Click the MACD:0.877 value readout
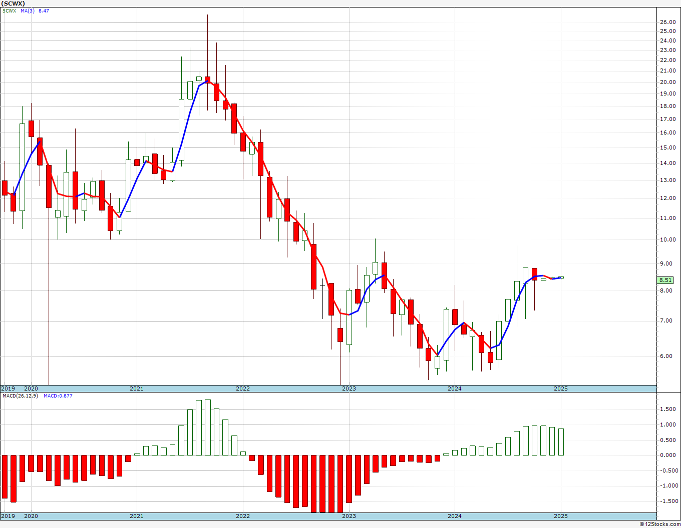 (x=58, y=396)
